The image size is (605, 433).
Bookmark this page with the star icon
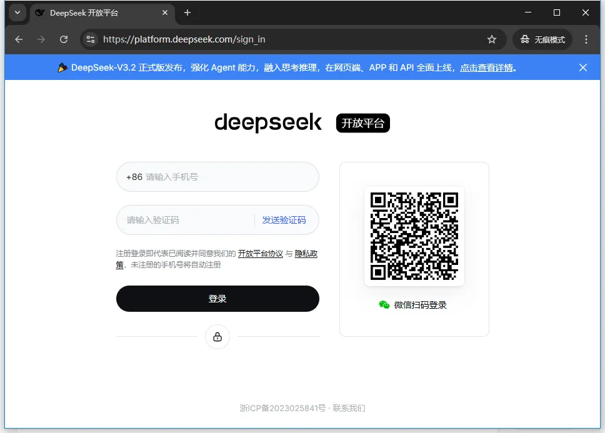click(491, 39)
